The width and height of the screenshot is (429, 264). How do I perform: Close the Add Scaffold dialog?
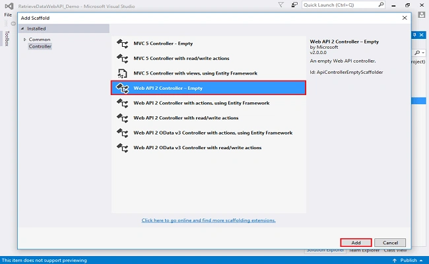405,18
